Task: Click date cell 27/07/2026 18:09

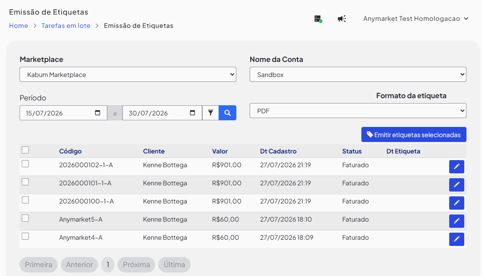Action: coord(286,238)
